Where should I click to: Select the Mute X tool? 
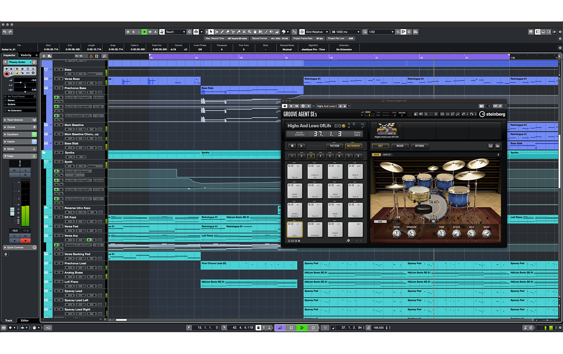point(244,32)
